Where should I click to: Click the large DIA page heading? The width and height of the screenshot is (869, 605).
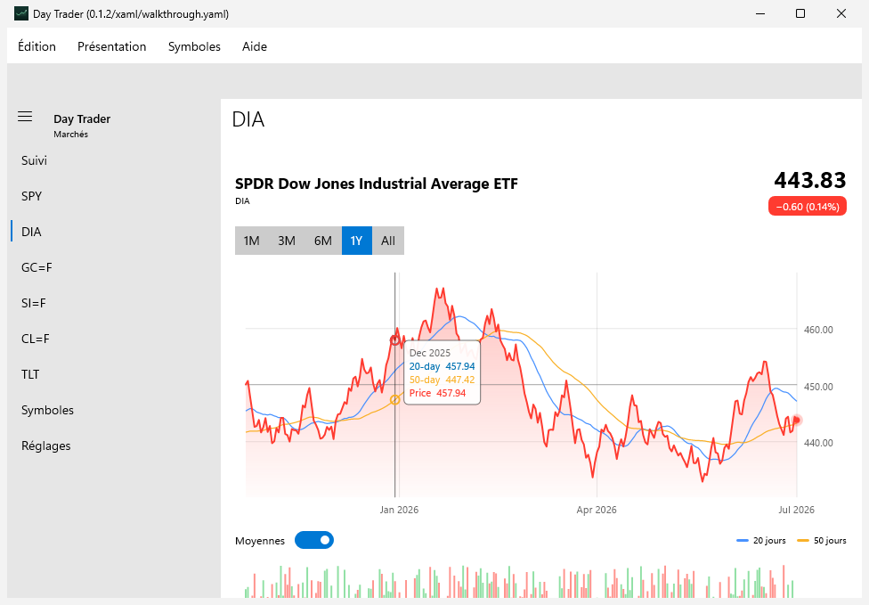248,119
